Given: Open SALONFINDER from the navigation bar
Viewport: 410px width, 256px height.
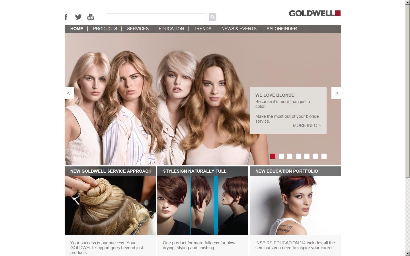Looking at the screenshot, I should point(281,28).
